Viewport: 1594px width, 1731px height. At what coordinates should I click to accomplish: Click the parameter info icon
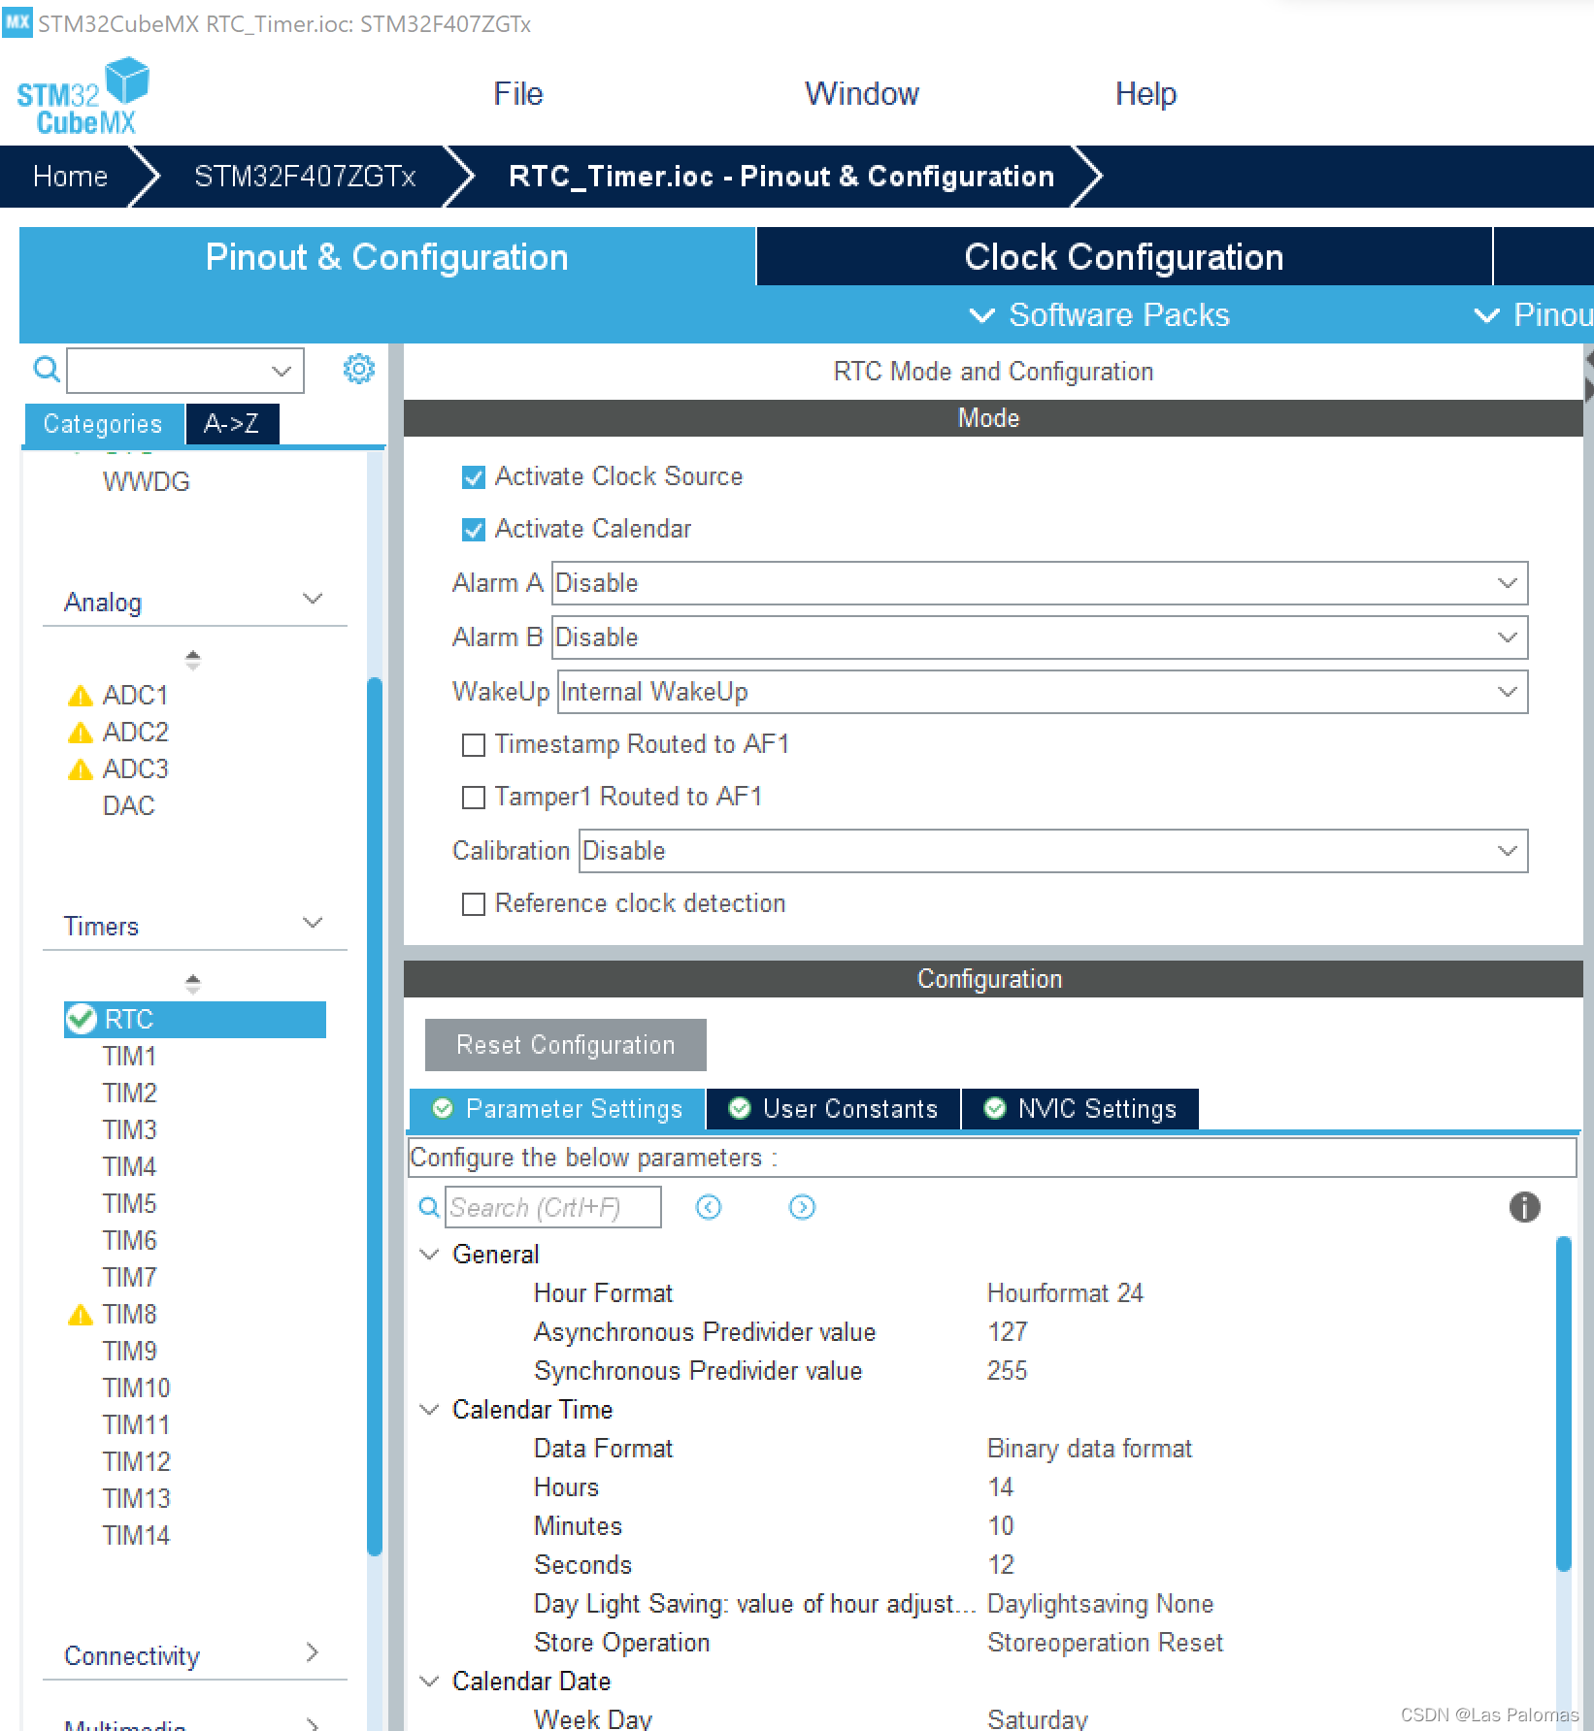point(1524,1207)
